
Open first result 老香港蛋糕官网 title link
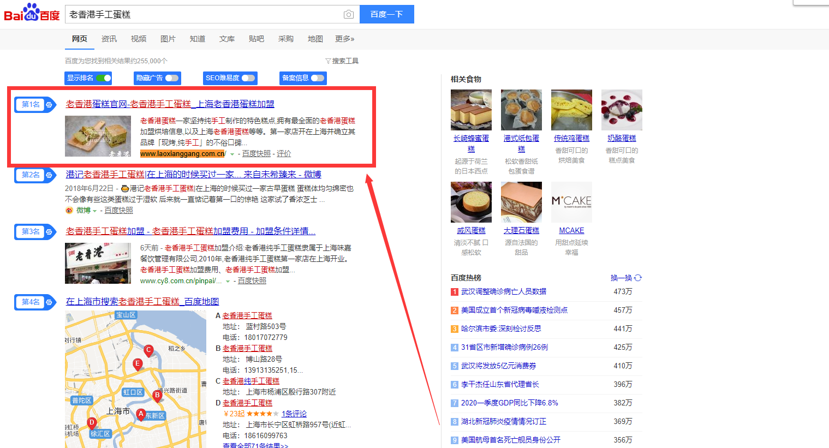click(170, 104)
